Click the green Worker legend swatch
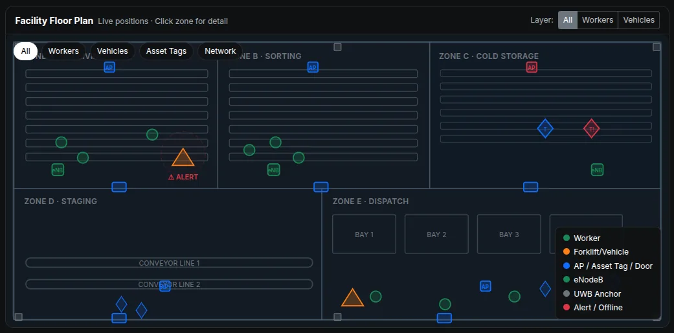This screenshot has width=674, height=333. [567, 238]
